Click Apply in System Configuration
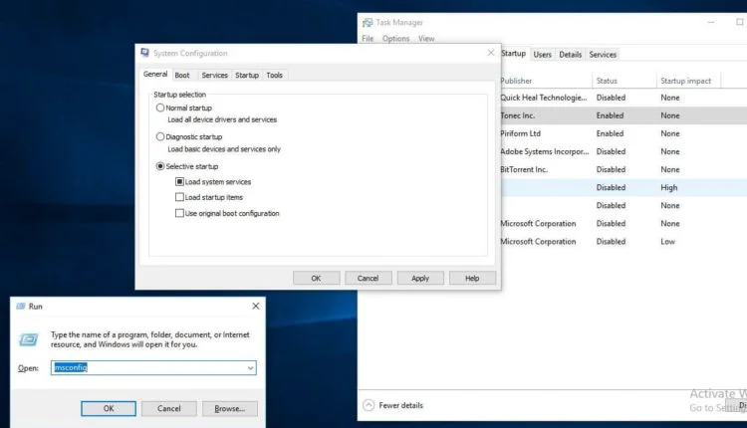Screen dimensions: 747x428 click(420, 278)
